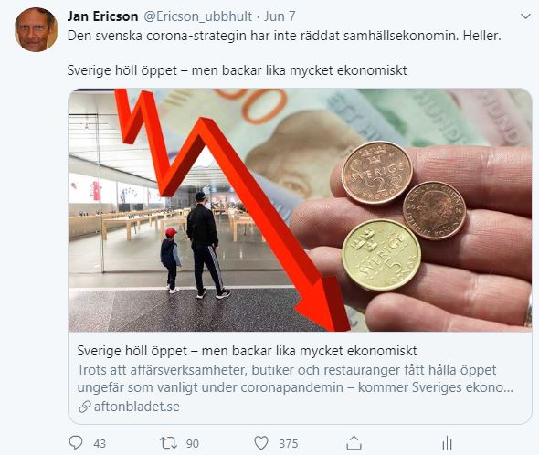The image size is (539, 455).
Task: Open Jan Ericson's profile avatar
Action: pyautogui.click(x=36, y=30)
